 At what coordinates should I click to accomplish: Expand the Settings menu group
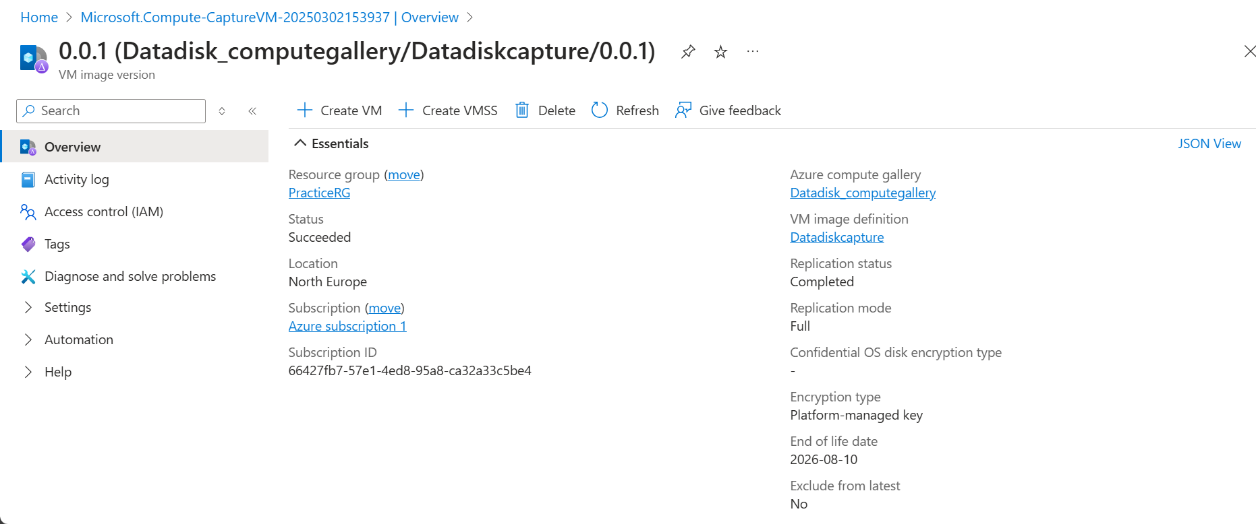(28, 307)
